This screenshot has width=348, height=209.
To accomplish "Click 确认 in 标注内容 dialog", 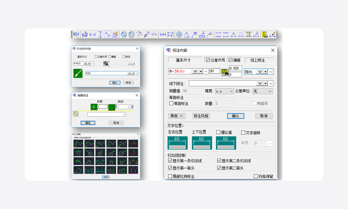I will [236, 116].
